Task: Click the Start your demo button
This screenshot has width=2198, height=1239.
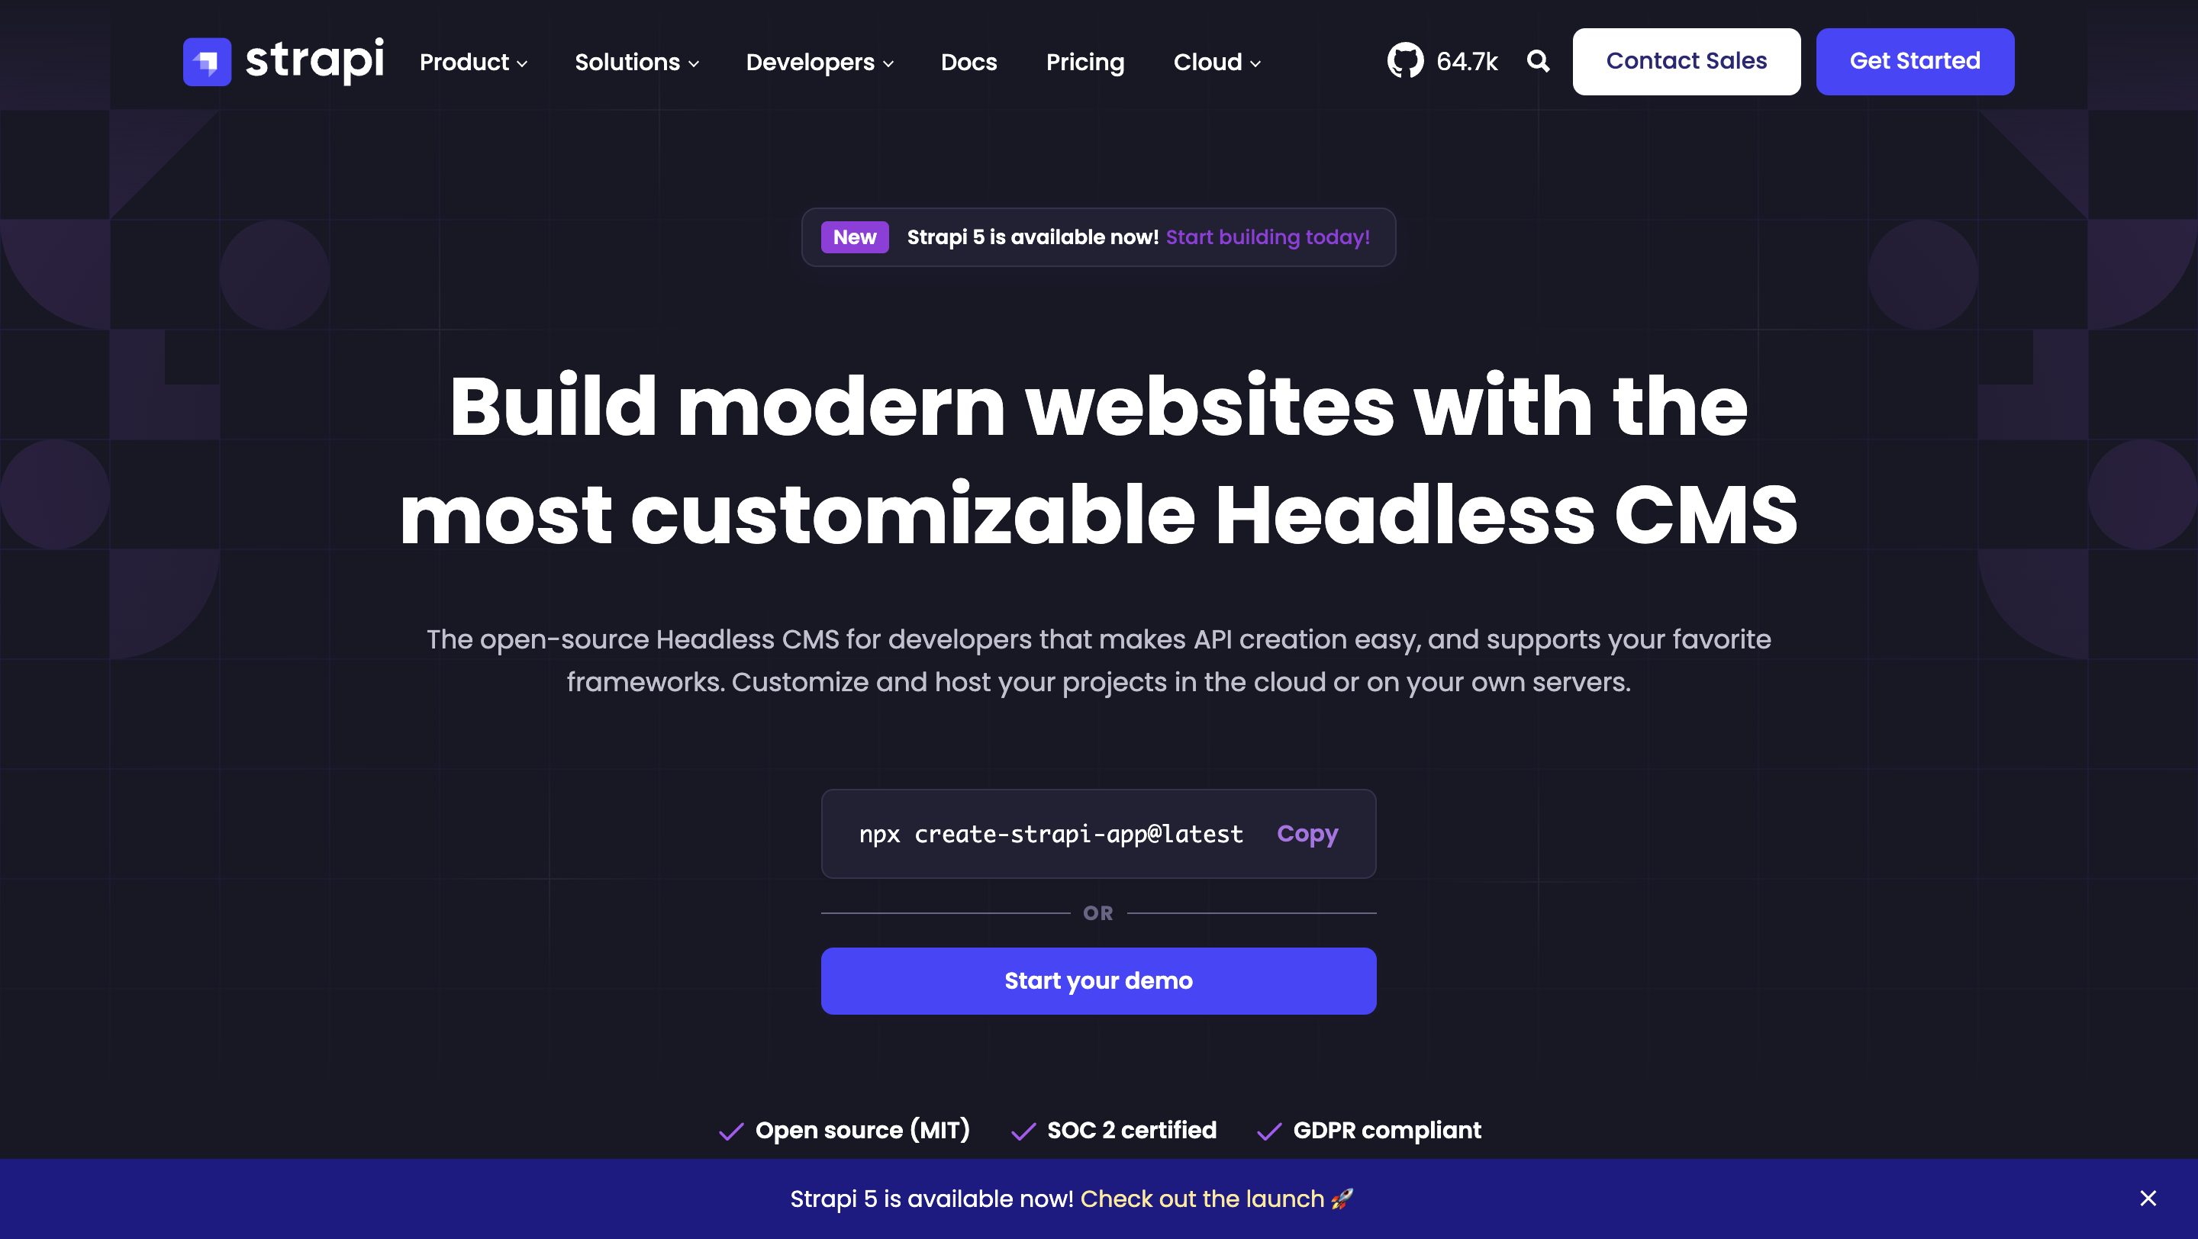Action: tap(1099, 981)
